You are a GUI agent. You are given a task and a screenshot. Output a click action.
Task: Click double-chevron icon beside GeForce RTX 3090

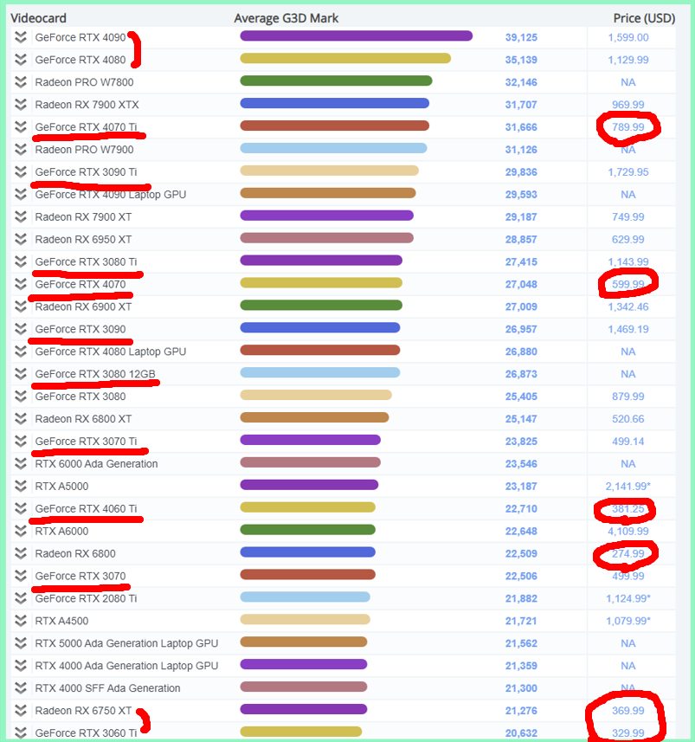click(21, 329)
